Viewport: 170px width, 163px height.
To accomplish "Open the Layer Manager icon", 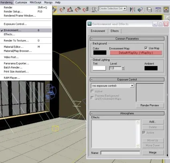I will click(x=149, y=10).
